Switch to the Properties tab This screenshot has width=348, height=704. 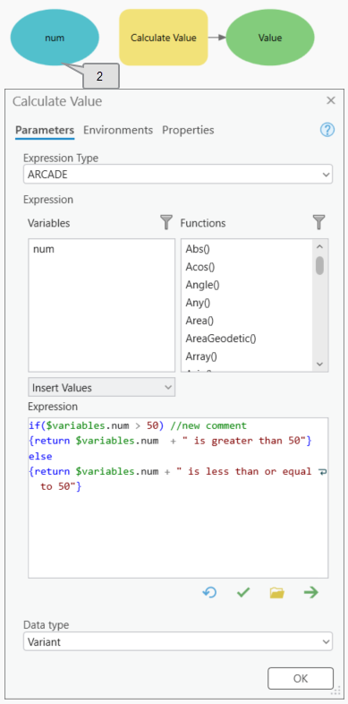click(x=188, y=130)
